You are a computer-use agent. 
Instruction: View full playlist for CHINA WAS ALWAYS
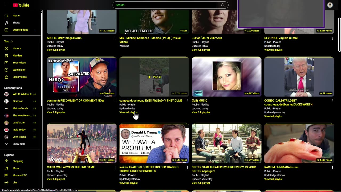tap(56, 179)
